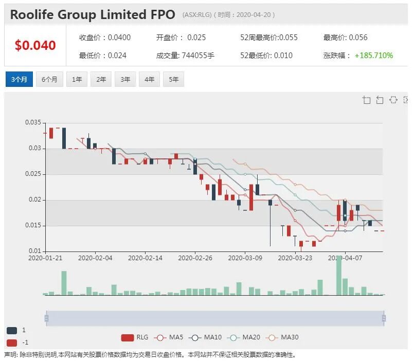Activate the area zoom toolbox icon
414x361 pixels.
(x=366, y=100)
